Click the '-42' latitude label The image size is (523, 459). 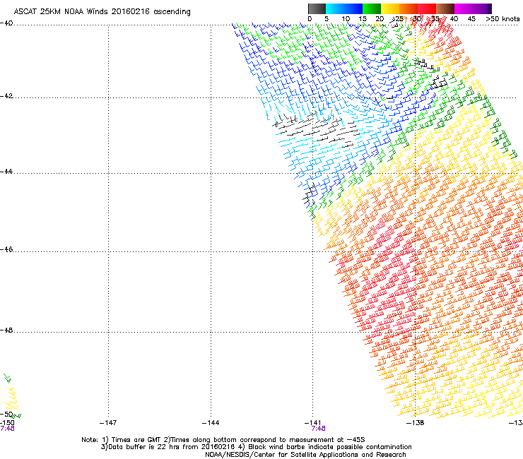point(6,96)
